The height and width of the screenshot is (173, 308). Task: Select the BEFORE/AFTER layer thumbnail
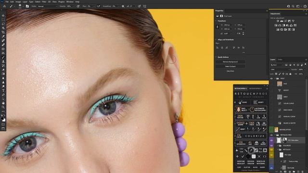click(276, 130)
